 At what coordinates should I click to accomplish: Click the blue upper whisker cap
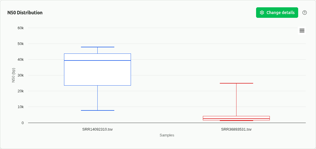(x=97, y=47)
